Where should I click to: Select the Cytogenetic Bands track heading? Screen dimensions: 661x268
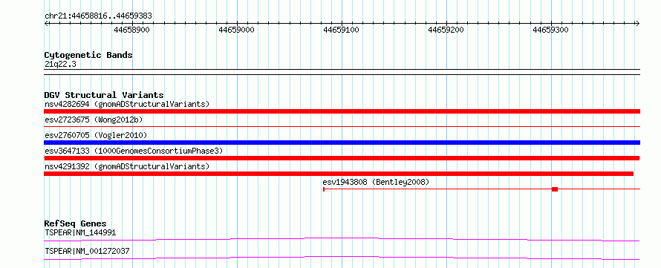tap(88, 55)
